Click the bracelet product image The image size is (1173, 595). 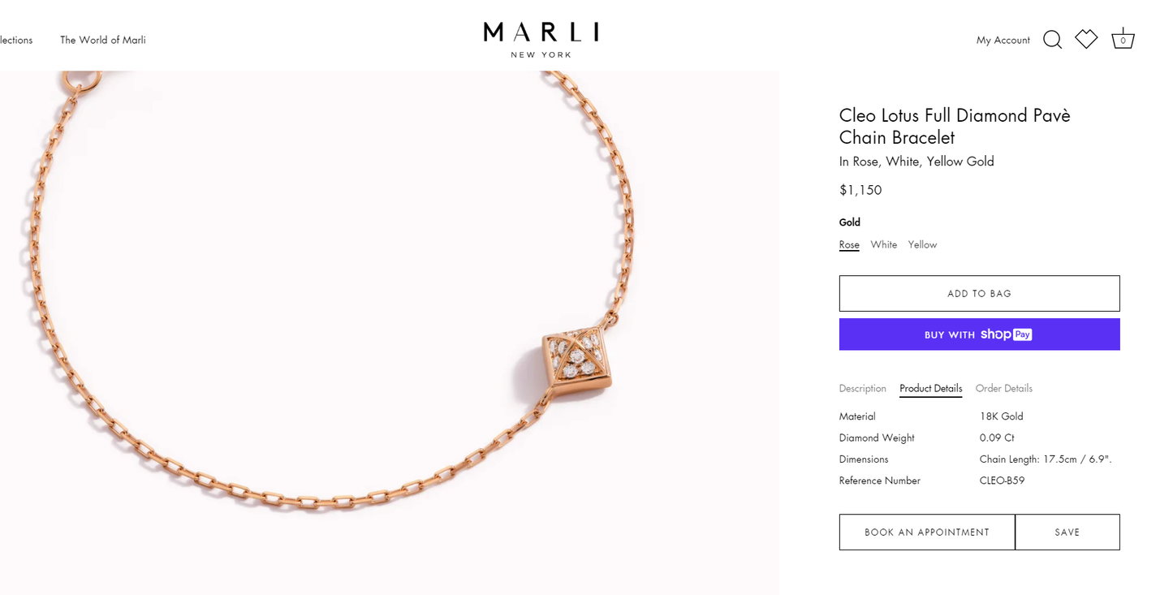pos(390,333)
